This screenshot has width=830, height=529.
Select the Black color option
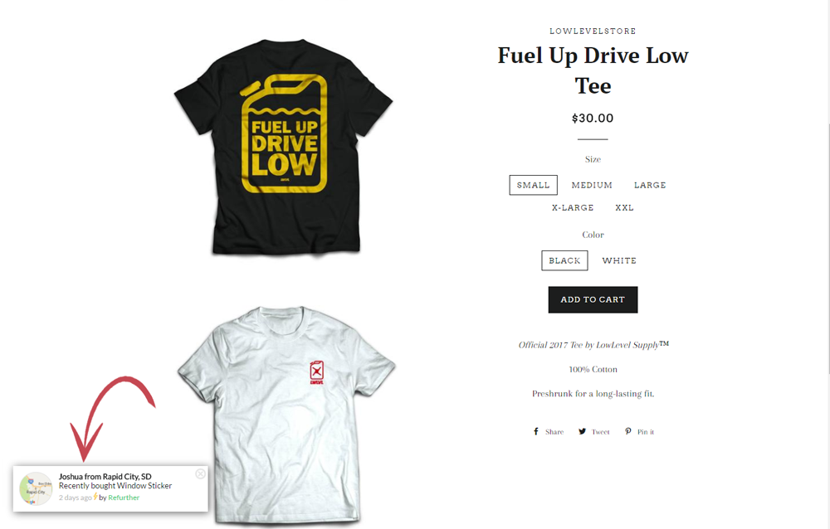click(564, 261)
